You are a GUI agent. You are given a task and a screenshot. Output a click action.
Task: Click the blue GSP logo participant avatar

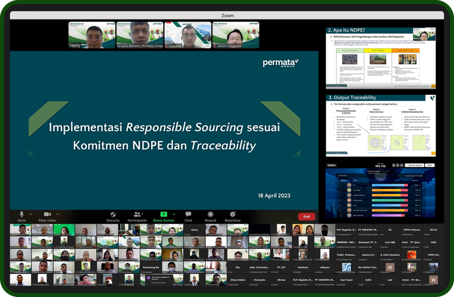click(x=346, y=267)
